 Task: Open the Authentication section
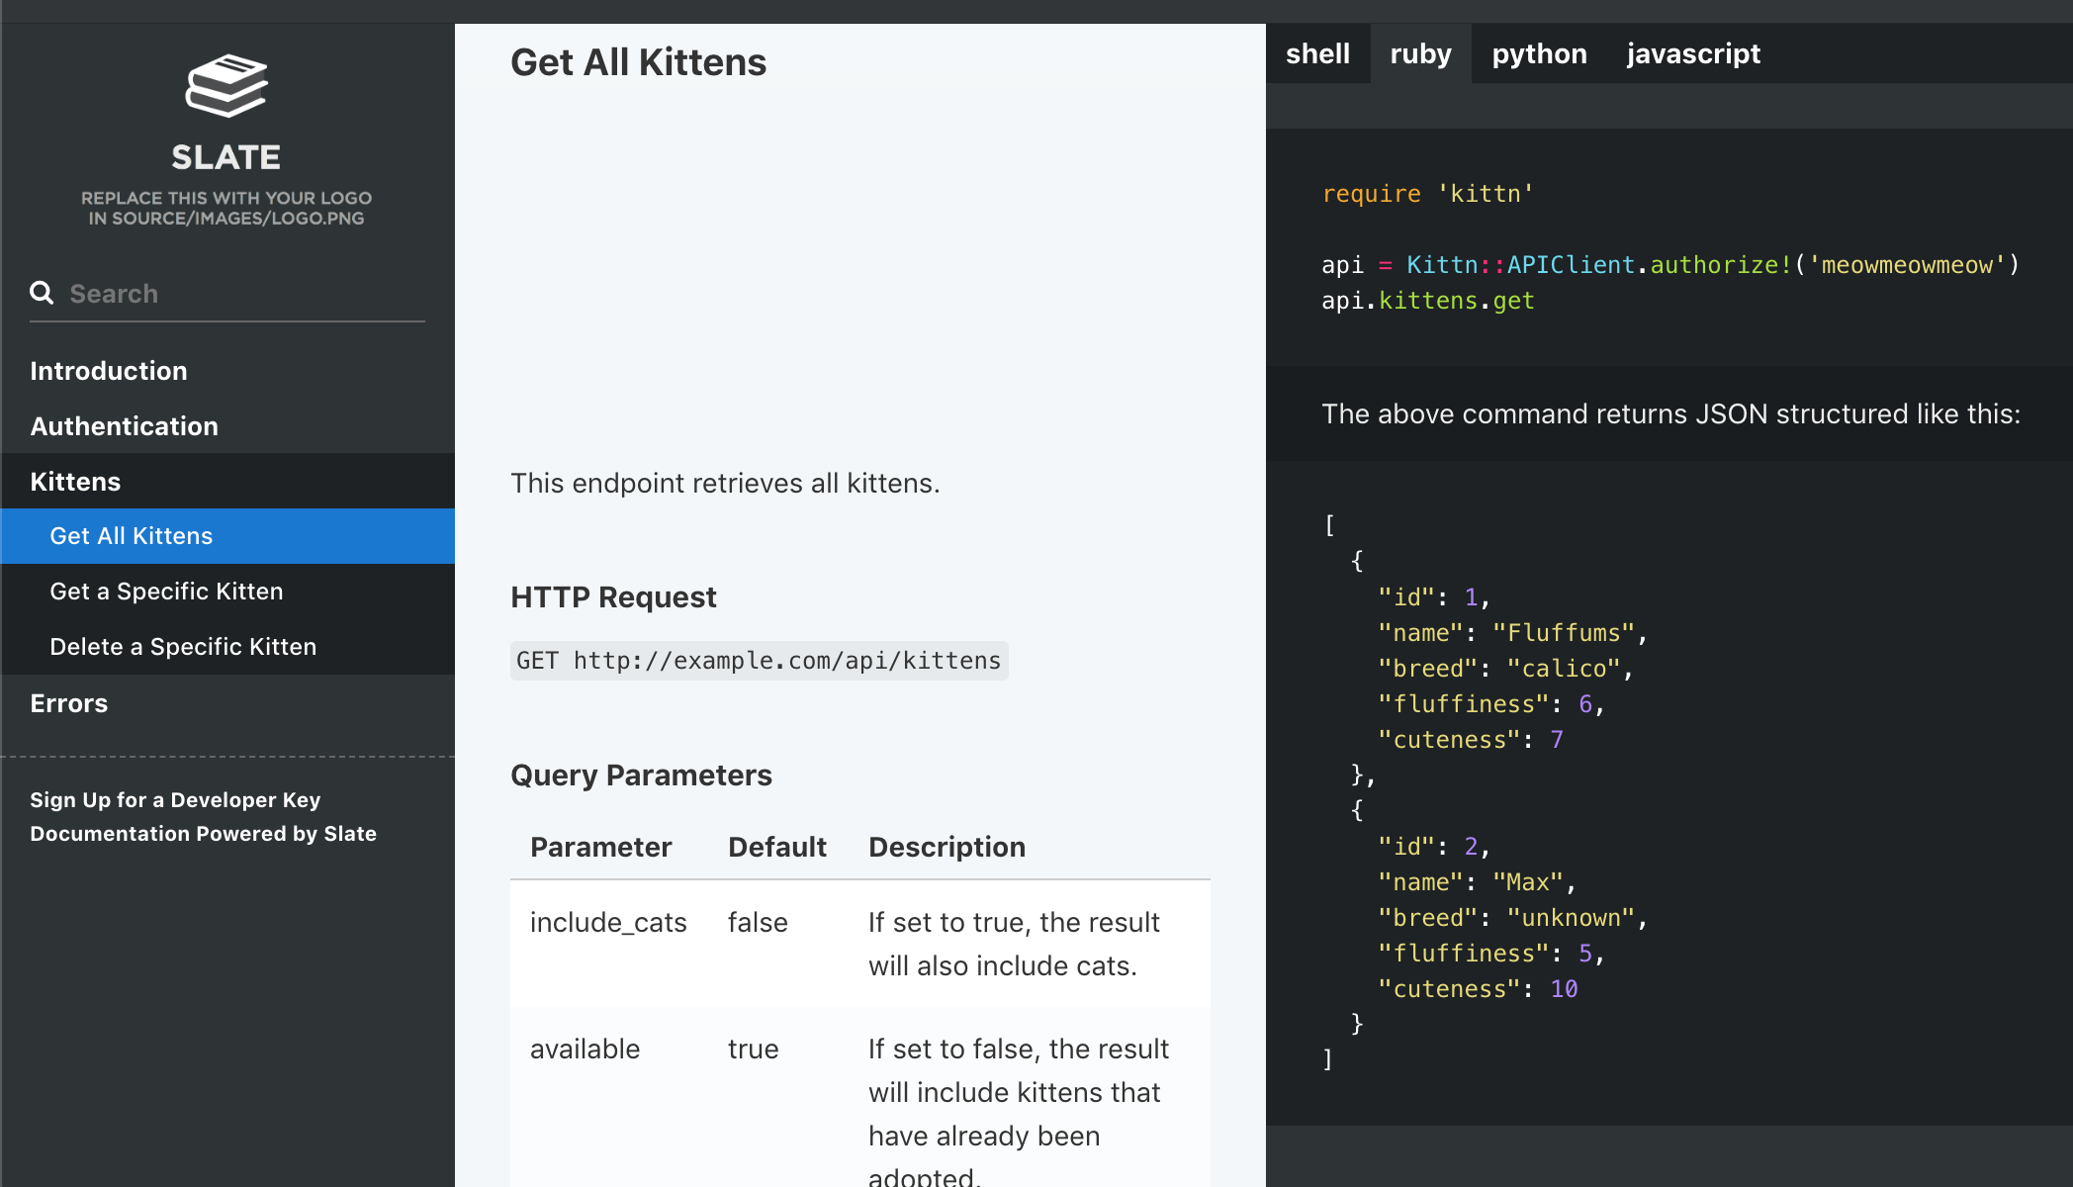click(x=227, y=426)
